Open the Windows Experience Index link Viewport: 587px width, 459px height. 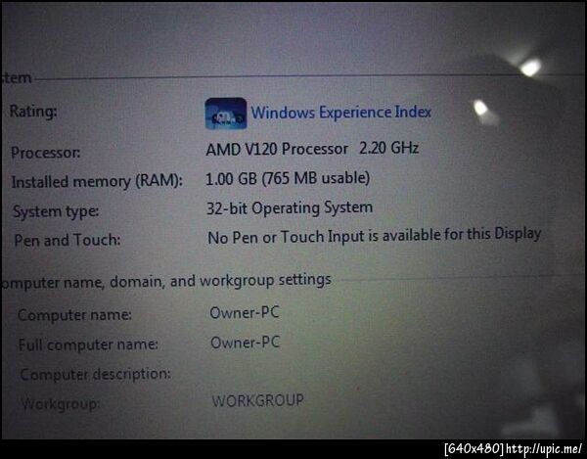click(341, 113)
